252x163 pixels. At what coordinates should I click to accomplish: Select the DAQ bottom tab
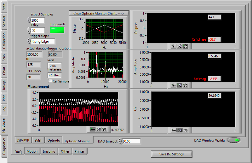pos(18,152)
